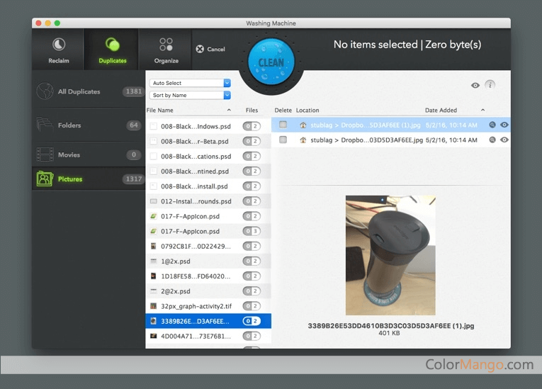The height and width of the screenshot is (389, 542).
Task: Select file 008-Black...Indows.psd
Action: pyautogui.click(x=208, y=126)
